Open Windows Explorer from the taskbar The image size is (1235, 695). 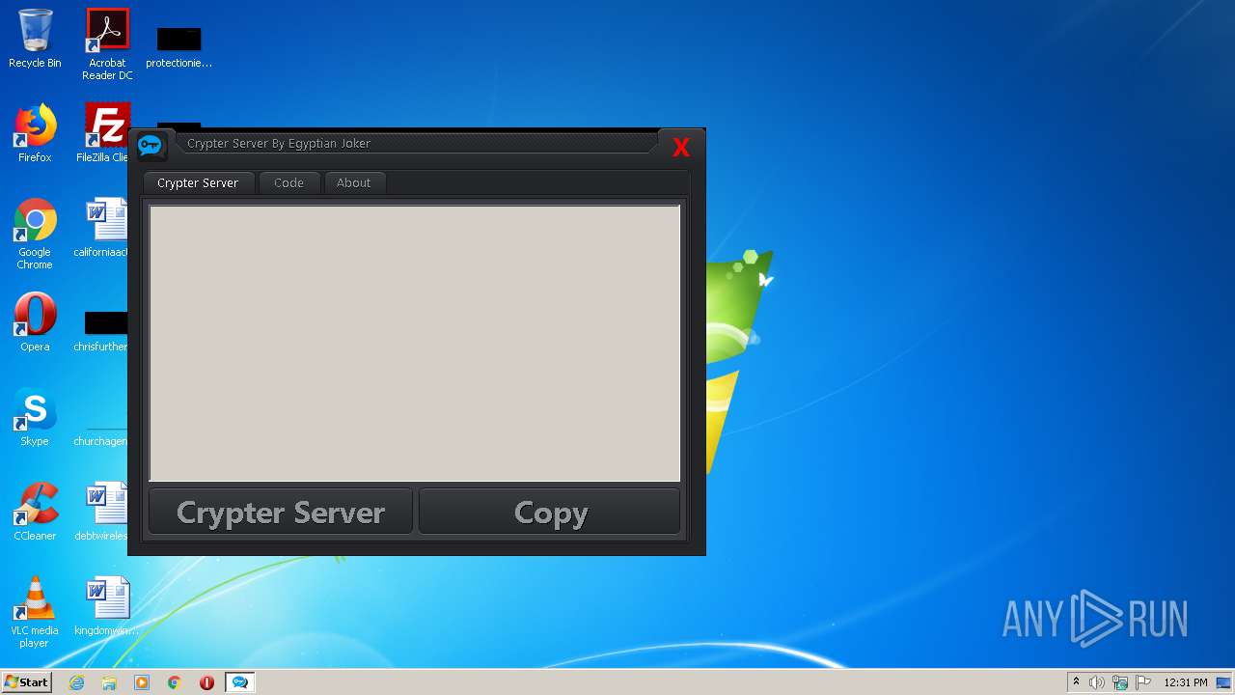(109, 682)
